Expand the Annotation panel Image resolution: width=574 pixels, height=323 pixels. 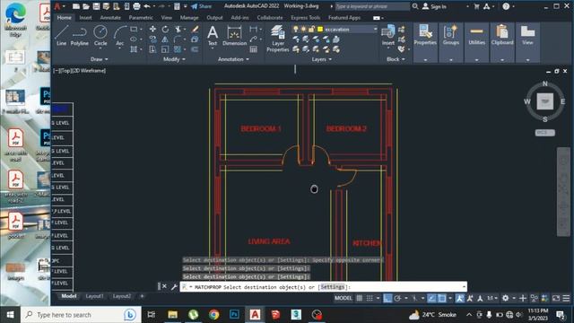(x=233, y=59)
